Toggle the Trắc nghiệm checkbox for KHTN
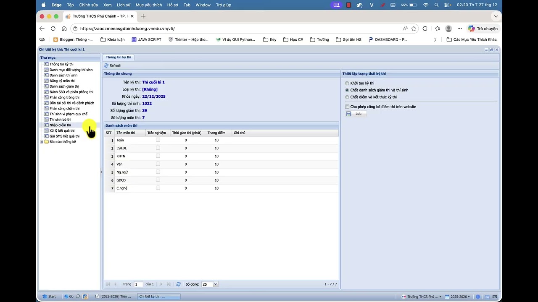 pyautogui.click(x=158, y=156)
